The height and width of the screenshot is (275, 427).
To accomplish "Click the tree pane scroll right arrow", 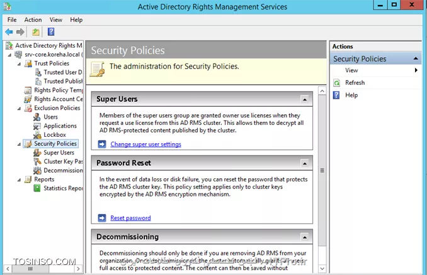I will pos(78,269).
